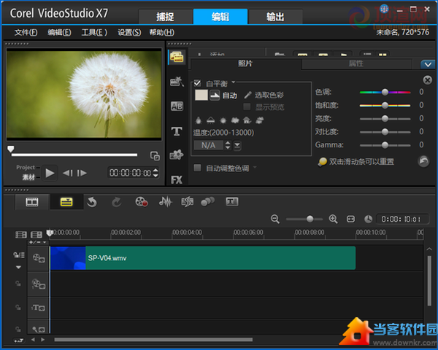Open the Media library icon
438x350 pixels.
coord(176,57)
